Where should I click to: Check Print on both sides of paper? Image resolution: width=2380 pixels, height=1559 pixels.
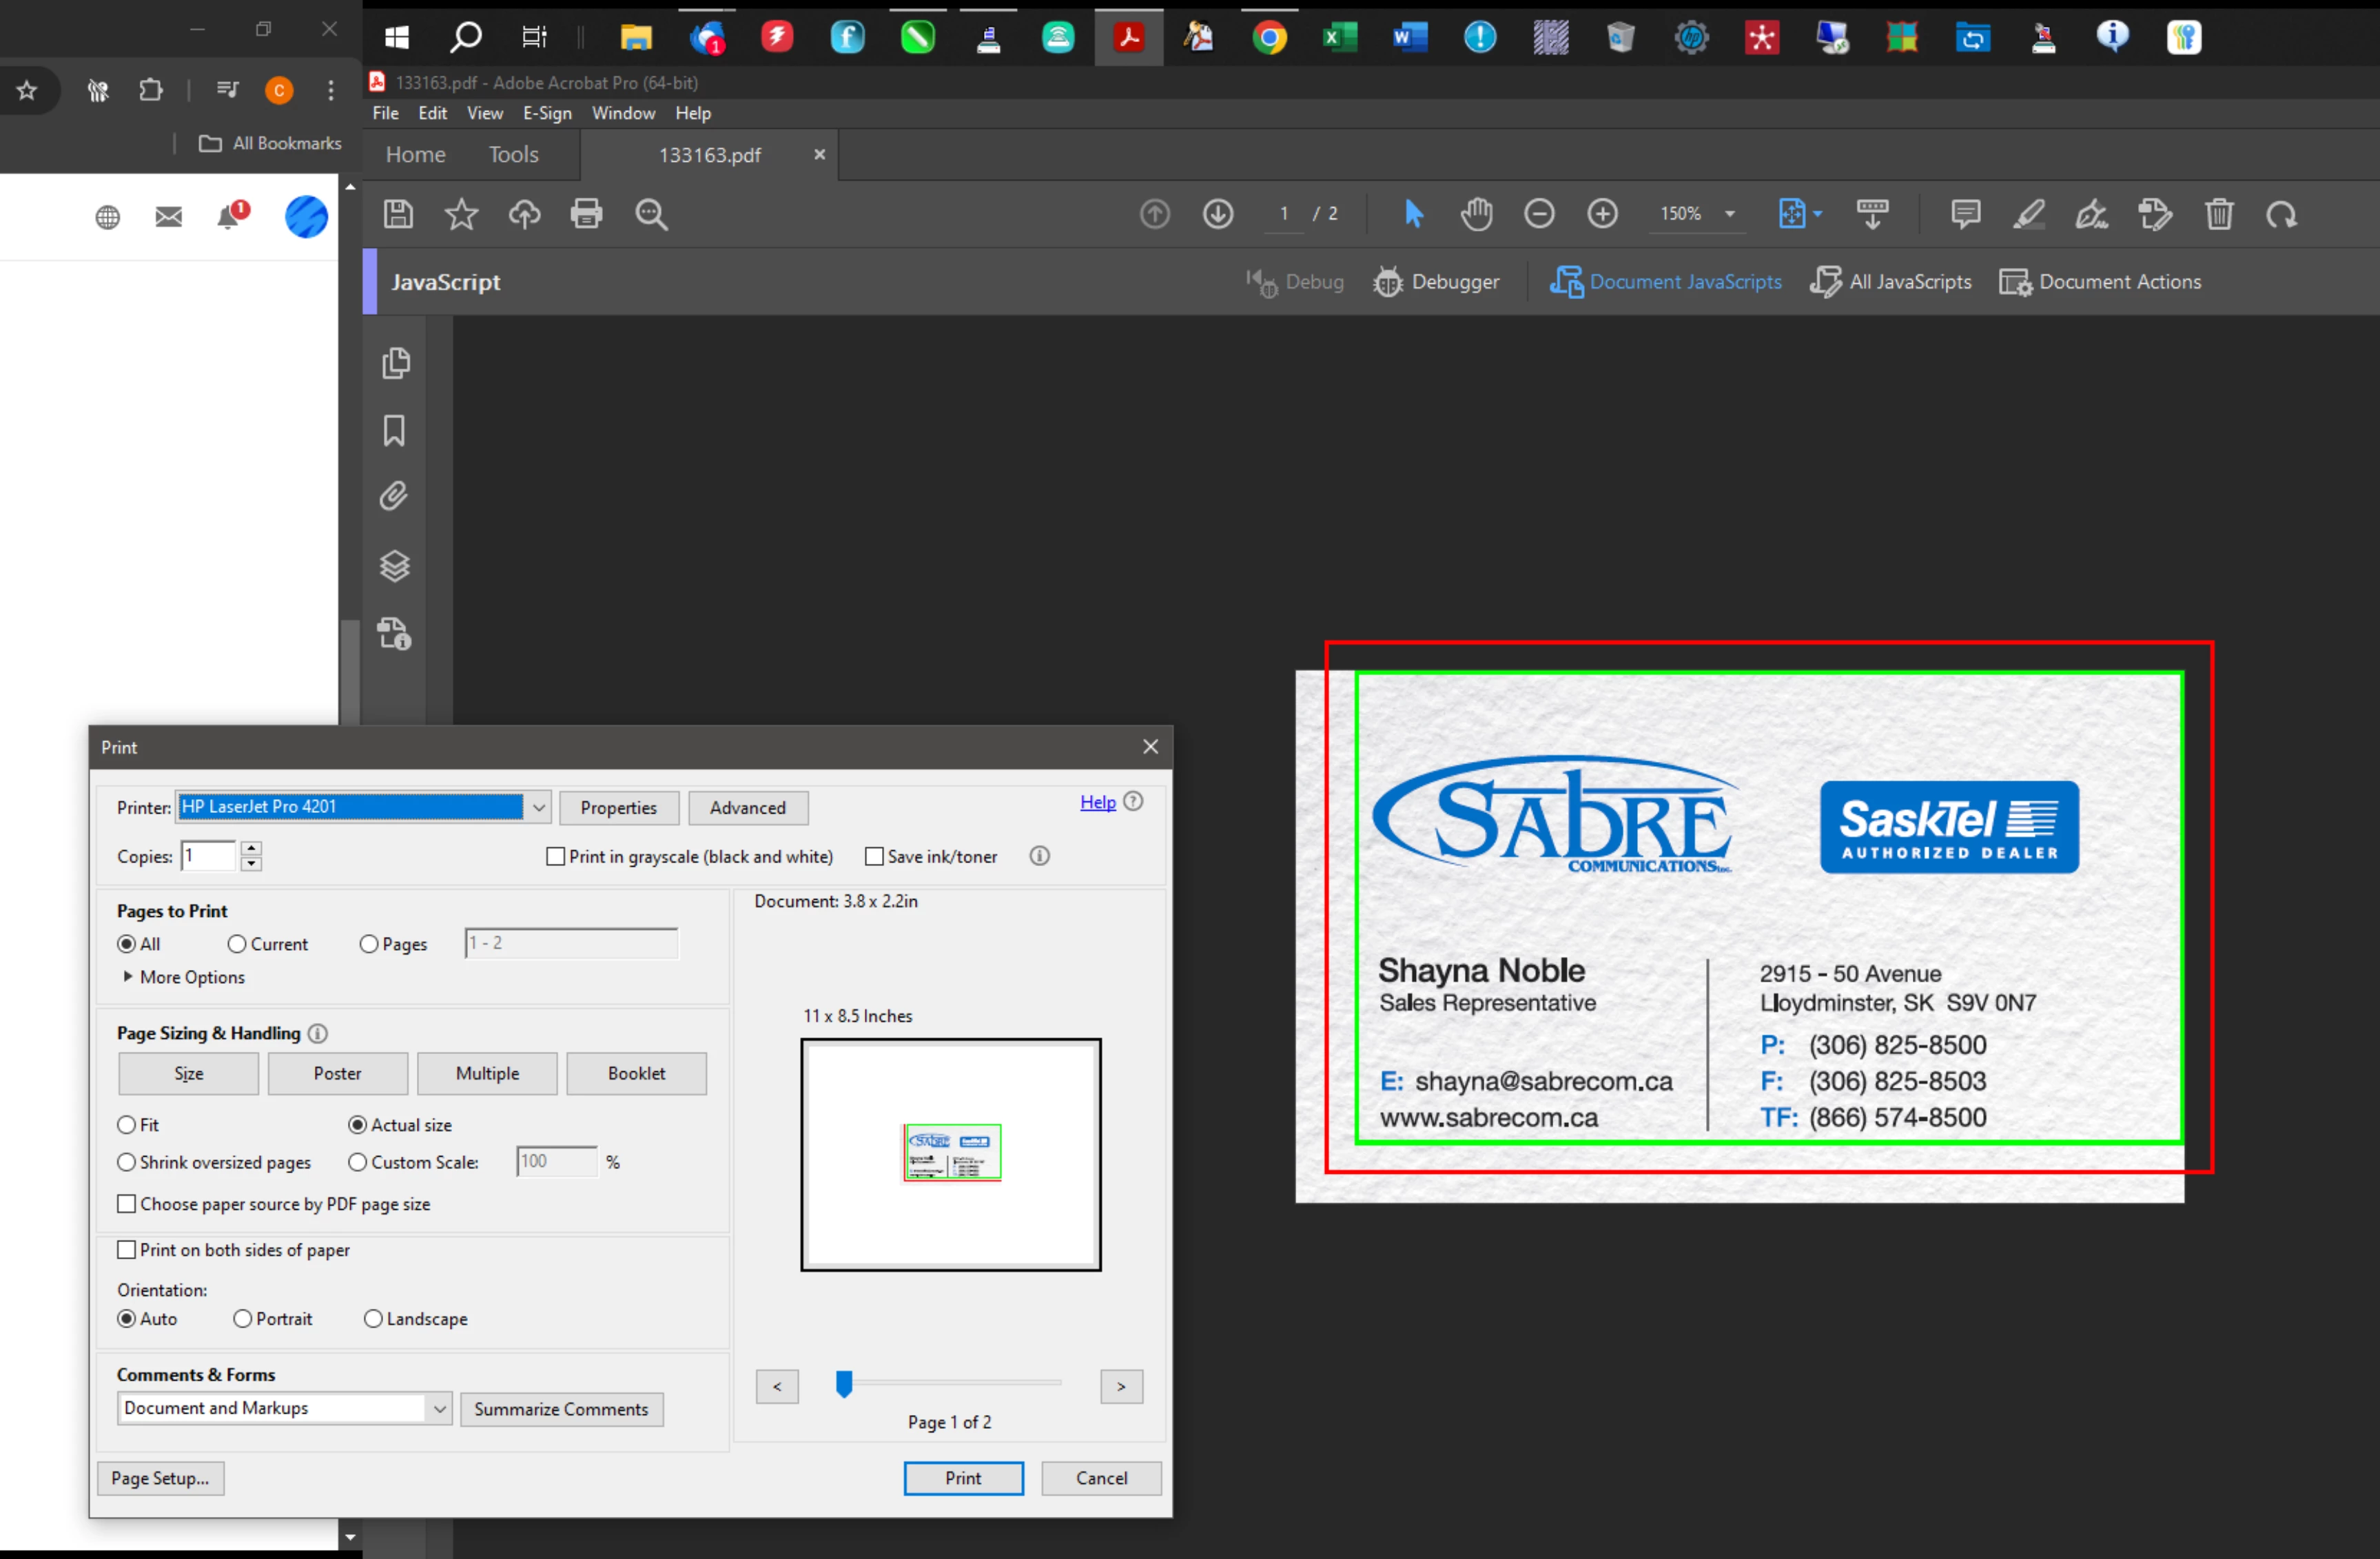click(x=127, y=1250)
